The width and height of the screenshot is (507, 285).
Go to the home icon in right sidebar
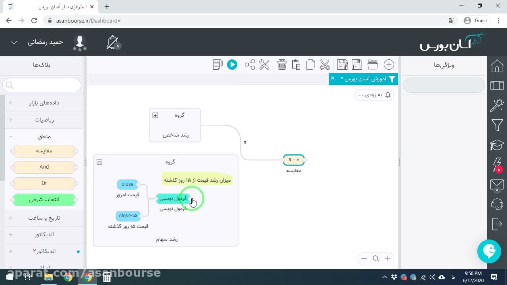point(497,66)
